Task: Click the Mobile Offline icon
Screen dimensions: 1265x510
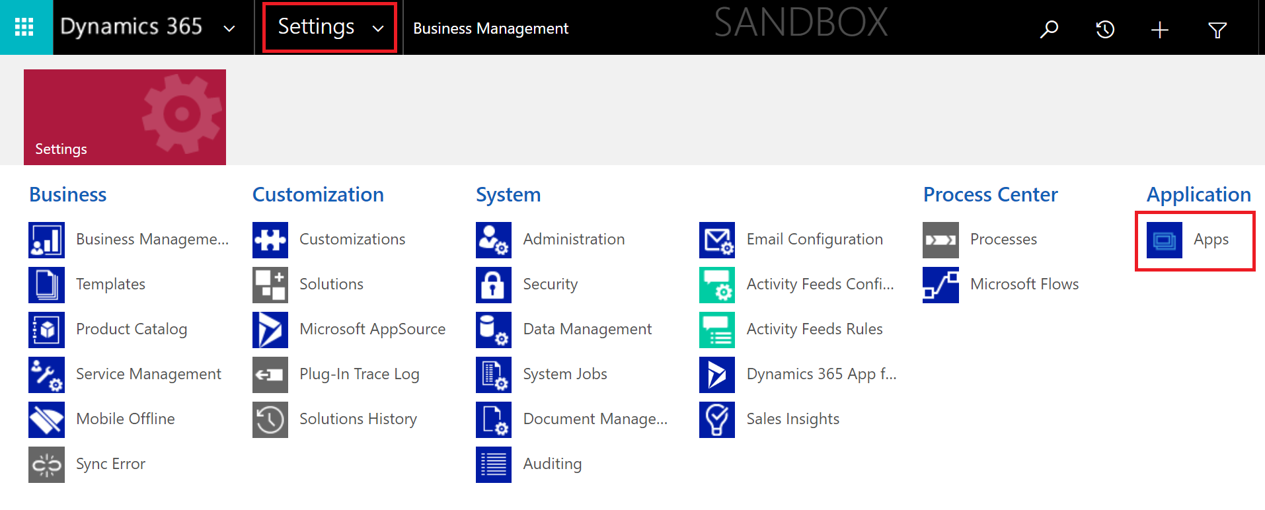Action: pyautogui.click(x=46, y=419)
